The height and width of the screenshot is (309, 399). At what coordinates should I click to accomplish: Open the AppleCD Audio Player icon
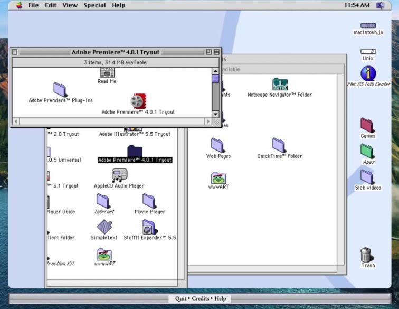tap(119, 175)
